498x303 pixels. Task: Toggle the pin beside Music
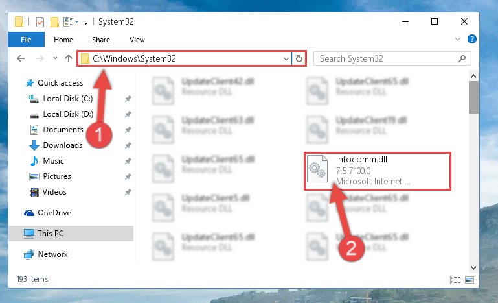tap(128, 161)
